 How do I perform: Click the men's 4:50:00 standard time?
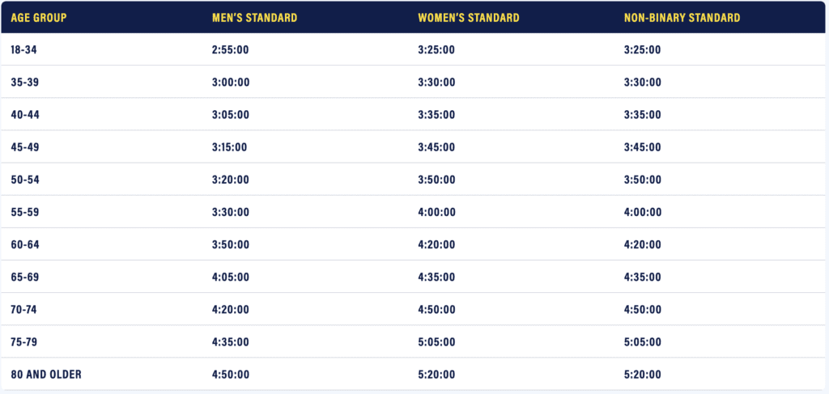click(x=231, y=374)
